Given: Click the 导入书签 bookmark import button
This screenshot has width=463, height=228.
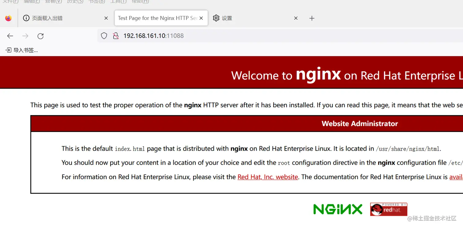Looking at the screenshot, I should tap(22, 50).
